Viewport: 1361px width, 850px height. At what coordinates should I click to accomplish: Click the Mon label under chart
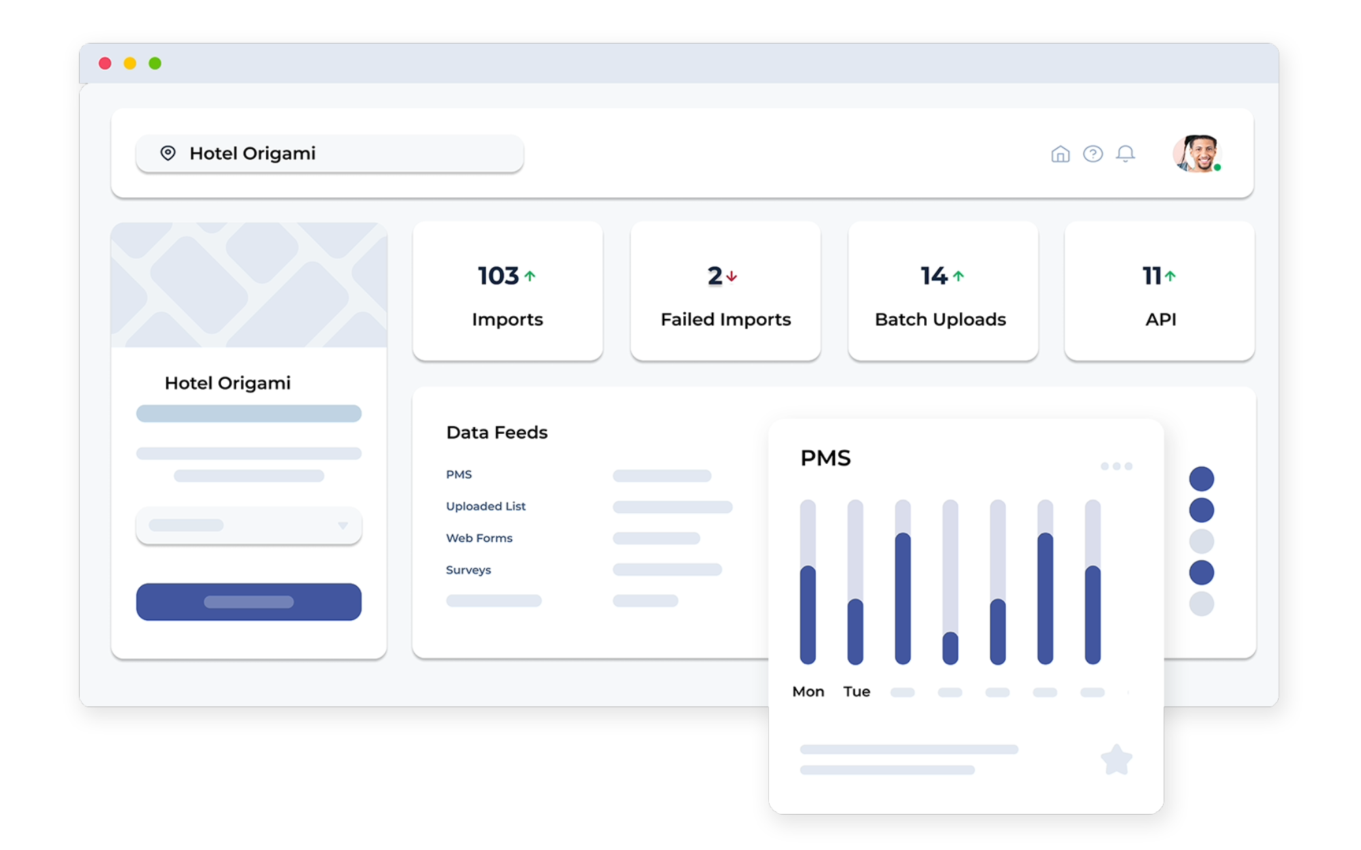808,692
